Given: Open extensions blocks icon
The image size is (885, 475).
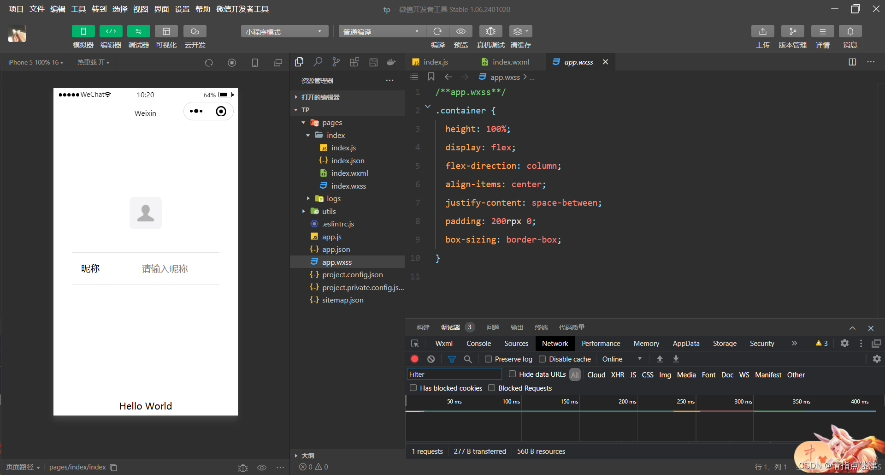Looking at the screenshot, I should coord(354,62).
